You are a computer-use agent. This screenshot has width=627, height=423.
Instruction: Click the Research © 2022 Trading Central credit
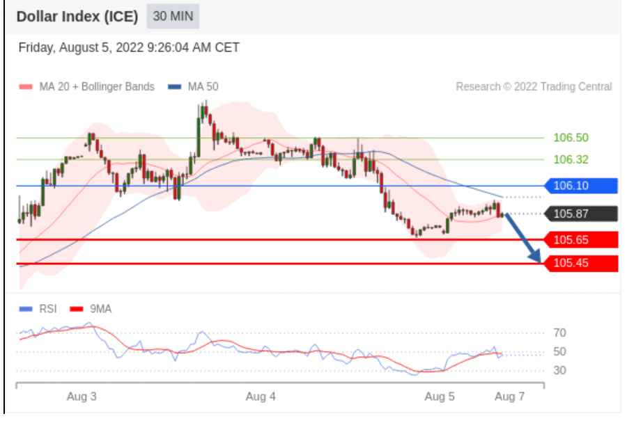534,87
